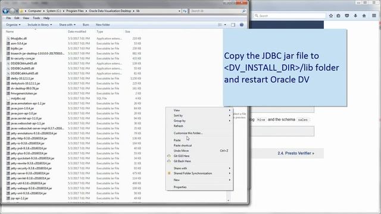Open Properties from the context menu
Viewport: 381px width, 214px height.
199,187
